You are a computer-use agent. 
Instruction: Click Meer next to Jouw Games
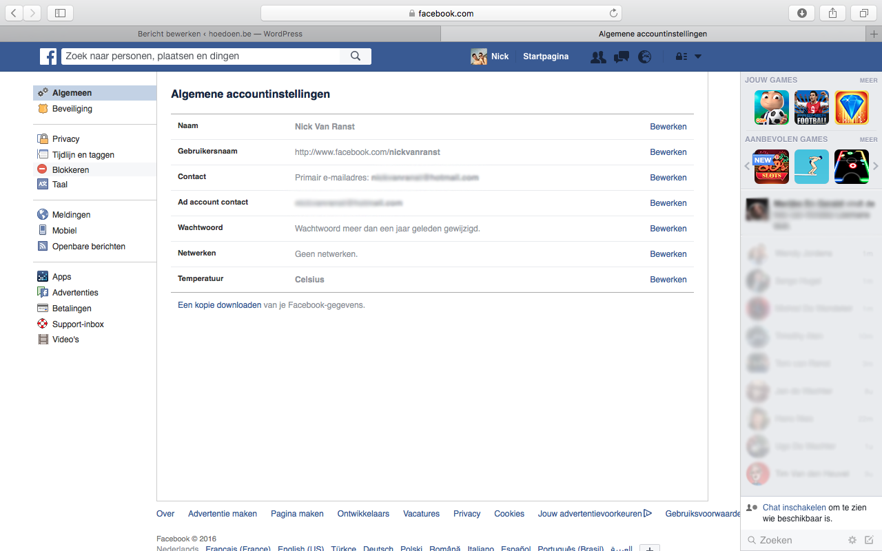[x=868, y=81]
